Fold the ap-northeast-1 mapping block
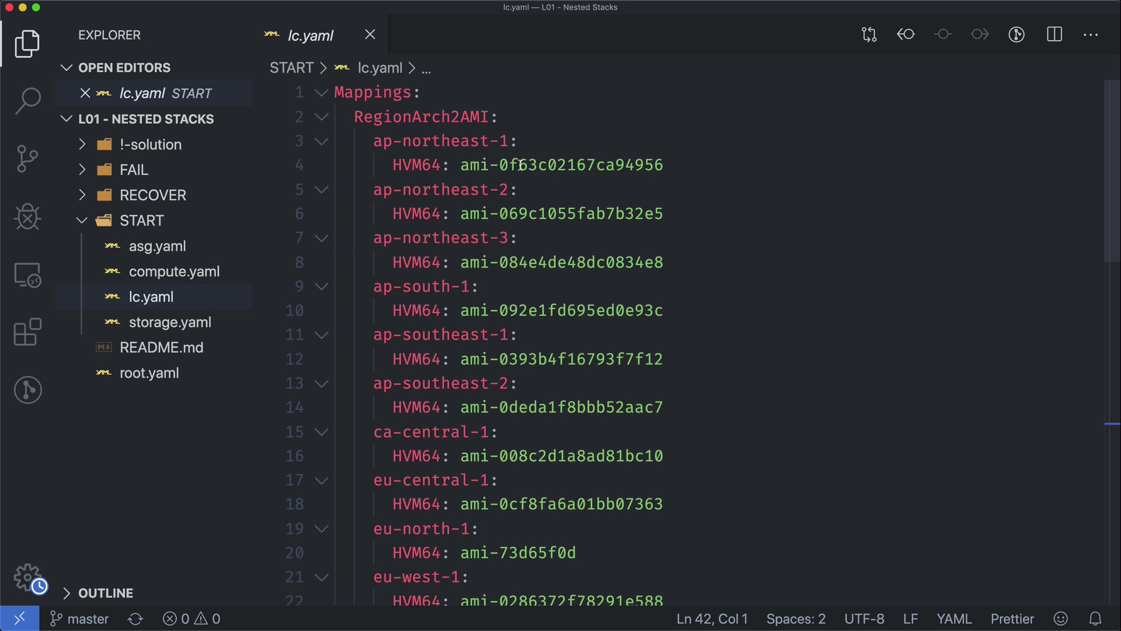1121x631 pixels. coord(321,141)
